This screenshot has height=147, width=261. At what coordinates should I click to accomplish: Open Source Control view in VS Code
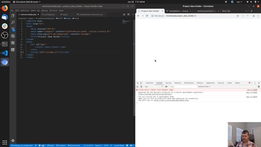13,29
